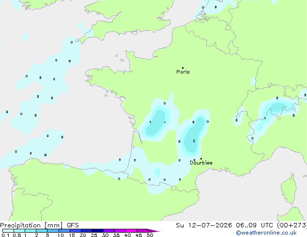Image resolution: width=307 pixels, height=237 pixels.
Task: Click the 1–2 mm legend color swatch
Action: (x=31, y=231)
